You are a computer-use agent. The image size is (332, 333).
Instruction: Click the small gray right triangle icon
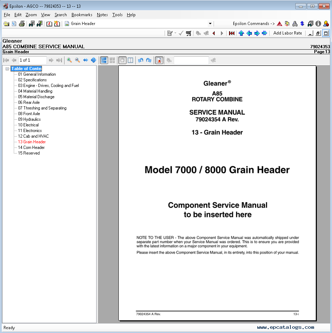click(222, 33)
